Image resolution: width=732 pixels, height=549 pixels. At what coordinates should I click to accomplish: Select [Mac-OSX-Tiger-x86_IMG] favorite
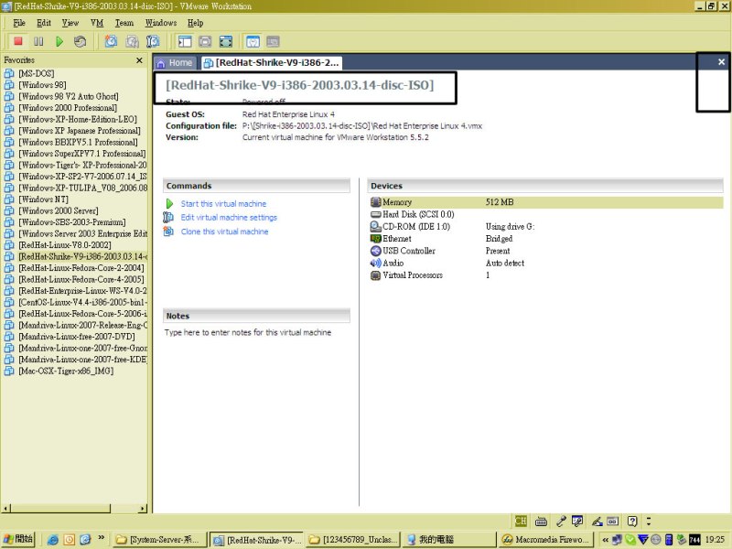click(x=66, y=371)
